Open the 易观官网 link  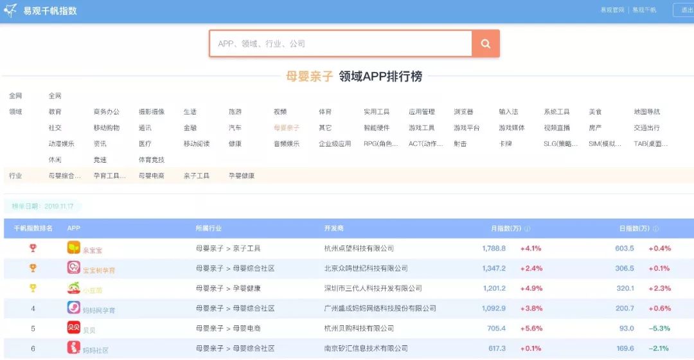(612, 10)
